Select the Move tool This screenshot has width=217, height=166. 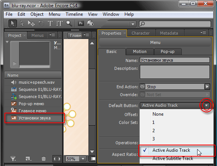coord(31,23)
